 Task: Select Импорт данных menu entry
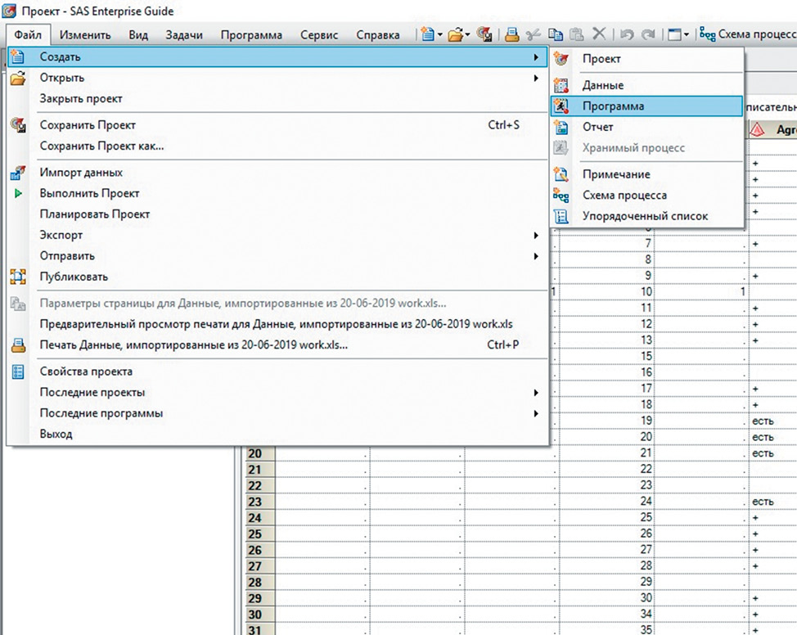click(x=81, y=173)
